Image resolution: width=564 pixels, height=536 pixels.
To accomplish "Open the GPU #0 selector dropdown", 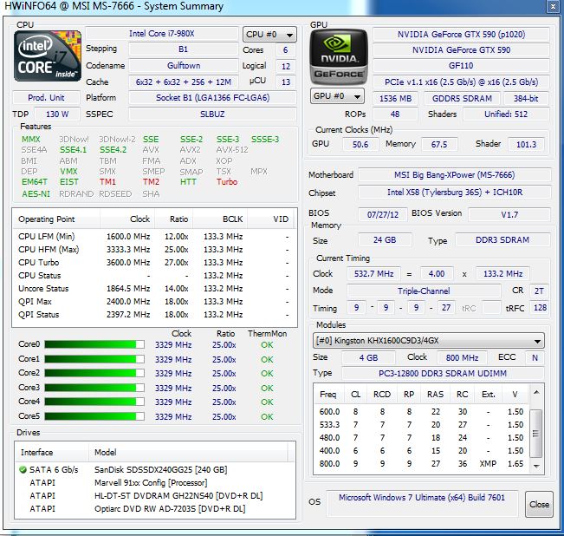I will (x=337, y=96).
